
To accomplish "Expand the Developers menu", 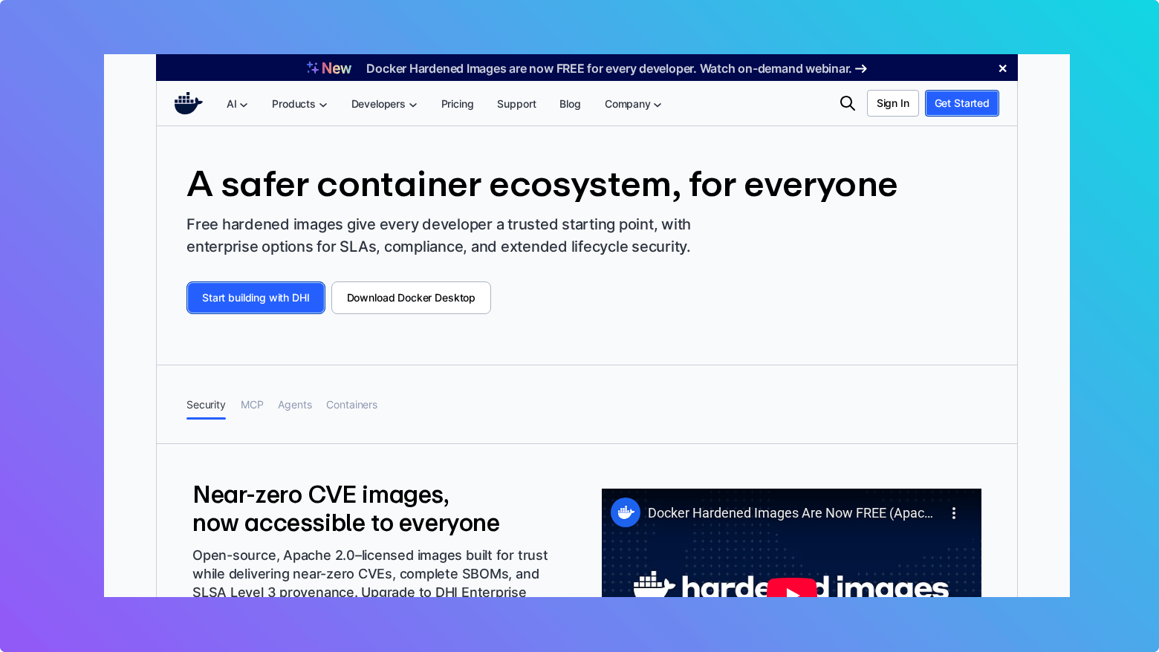I will coord(383,104).
